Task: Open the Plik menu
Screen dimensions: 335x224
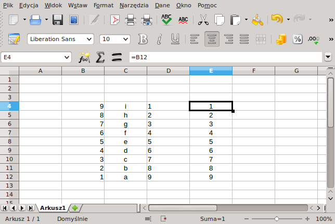Action: (x=8, y=5)
